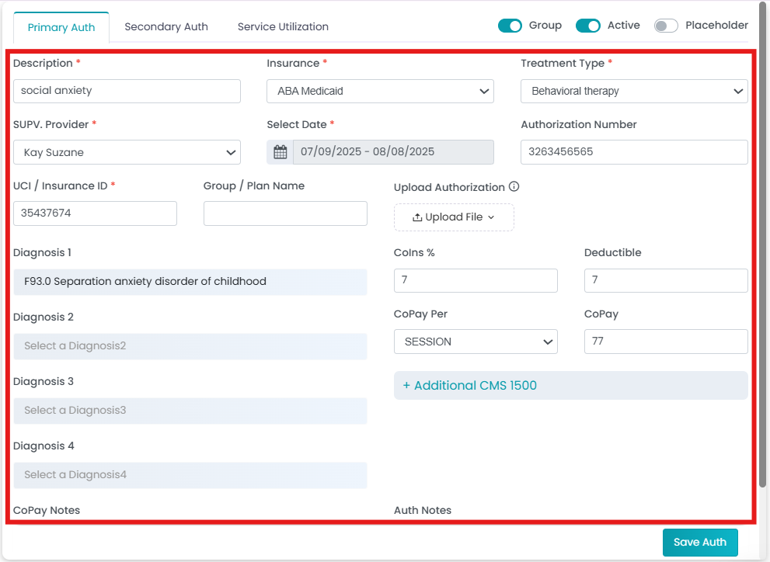This screenshot has height=562, width=770.
Task: Click the Select a Diagnosis2 field
Action: click(x=190, y=346)
